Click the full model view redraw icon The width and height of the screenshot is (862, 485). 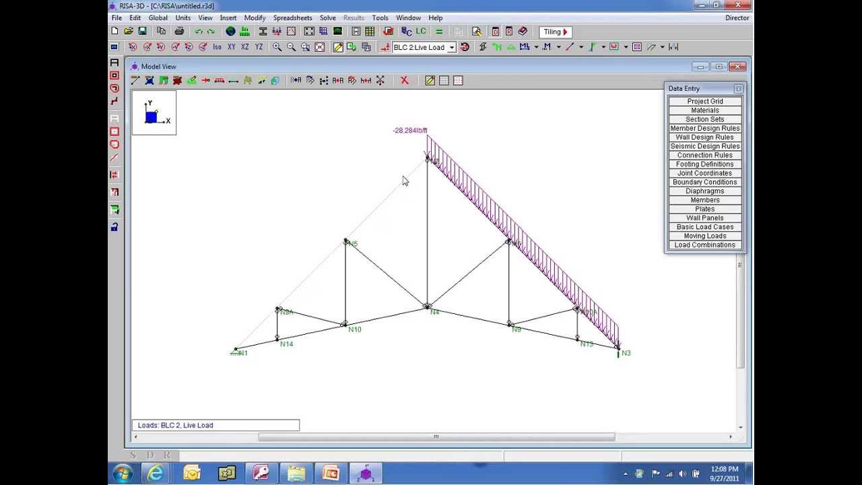point(319,47)
